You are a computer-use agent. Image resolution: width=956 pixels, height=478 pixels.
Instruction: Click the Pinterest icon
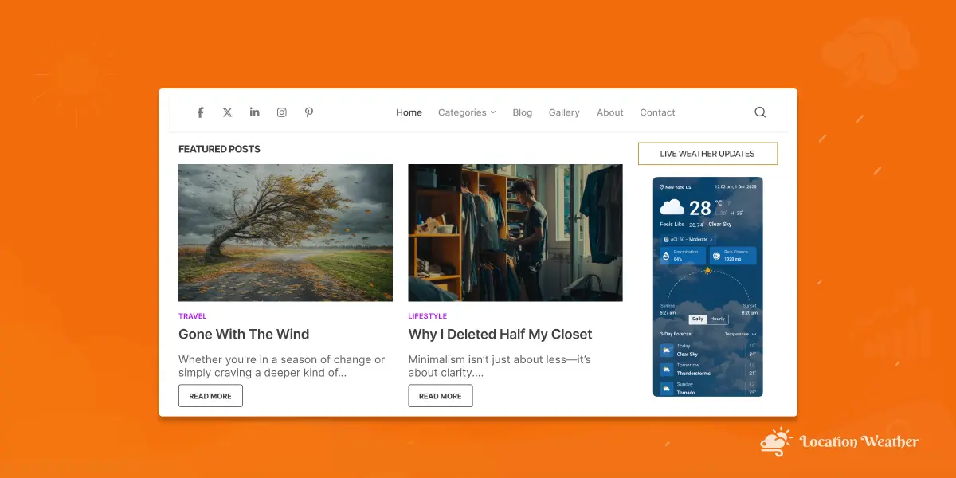[x=309, y=112]
